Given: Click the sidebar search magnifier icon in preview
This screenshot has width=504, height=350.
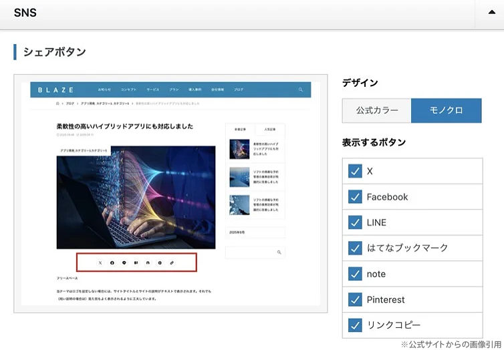Looking at the screenshot, I should coord(279,252).
